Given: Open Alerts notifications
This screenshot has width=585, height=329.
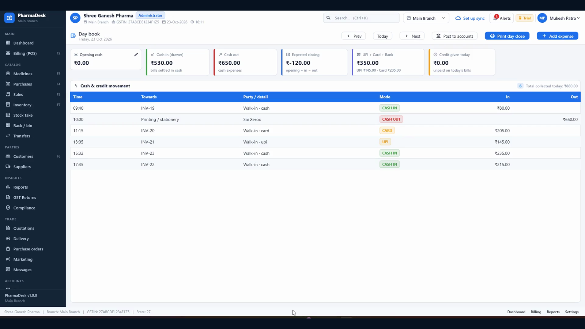Looking at the screenshot, I should 502,18.
